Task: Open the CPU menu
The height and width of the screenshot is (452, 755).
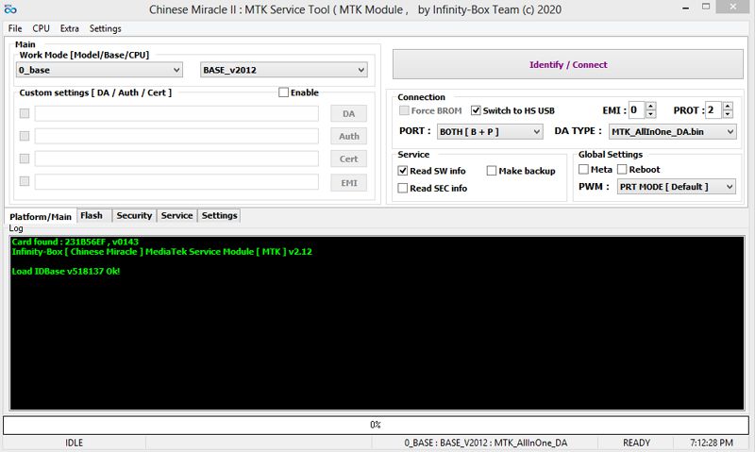Action: coord(41,28)
